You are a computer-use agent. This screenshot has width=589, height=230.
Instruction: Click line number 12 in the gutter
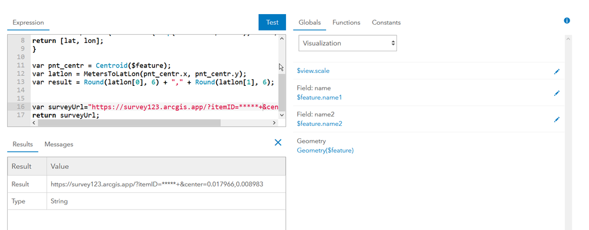(x=21, y=74)
